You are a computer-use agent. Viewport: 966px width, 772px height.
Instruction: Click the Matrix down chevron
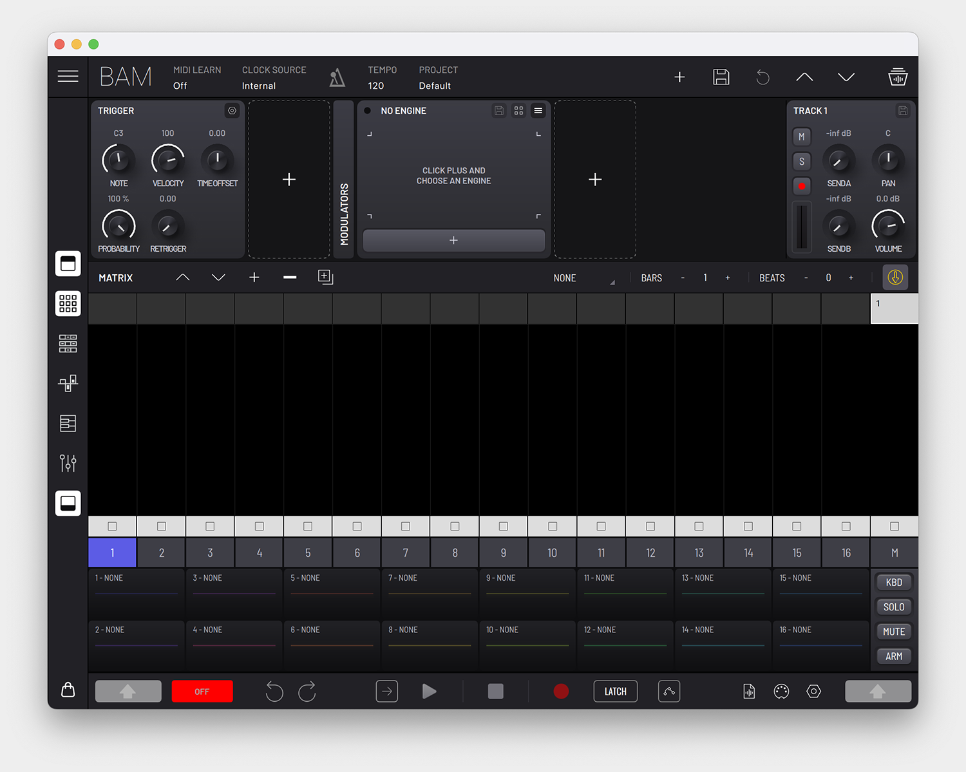tap(218, 278)
